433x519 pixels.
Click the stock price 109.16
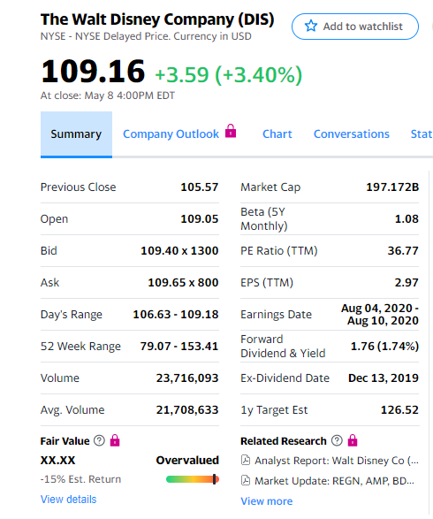[93, 71]
